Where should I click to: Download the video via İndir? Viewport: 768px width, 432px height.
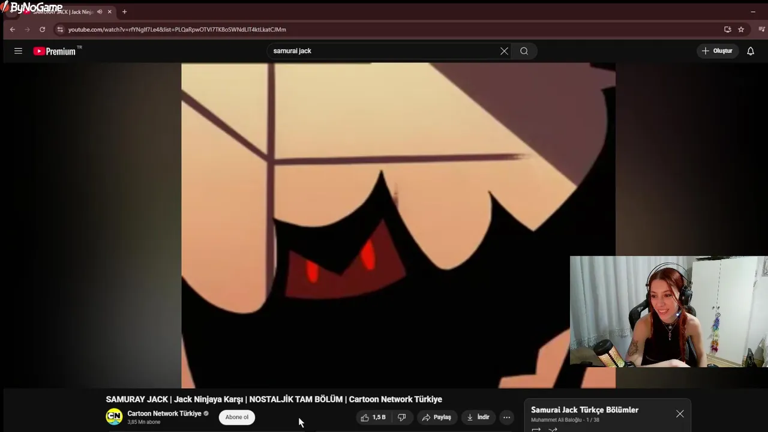[478, 417]
